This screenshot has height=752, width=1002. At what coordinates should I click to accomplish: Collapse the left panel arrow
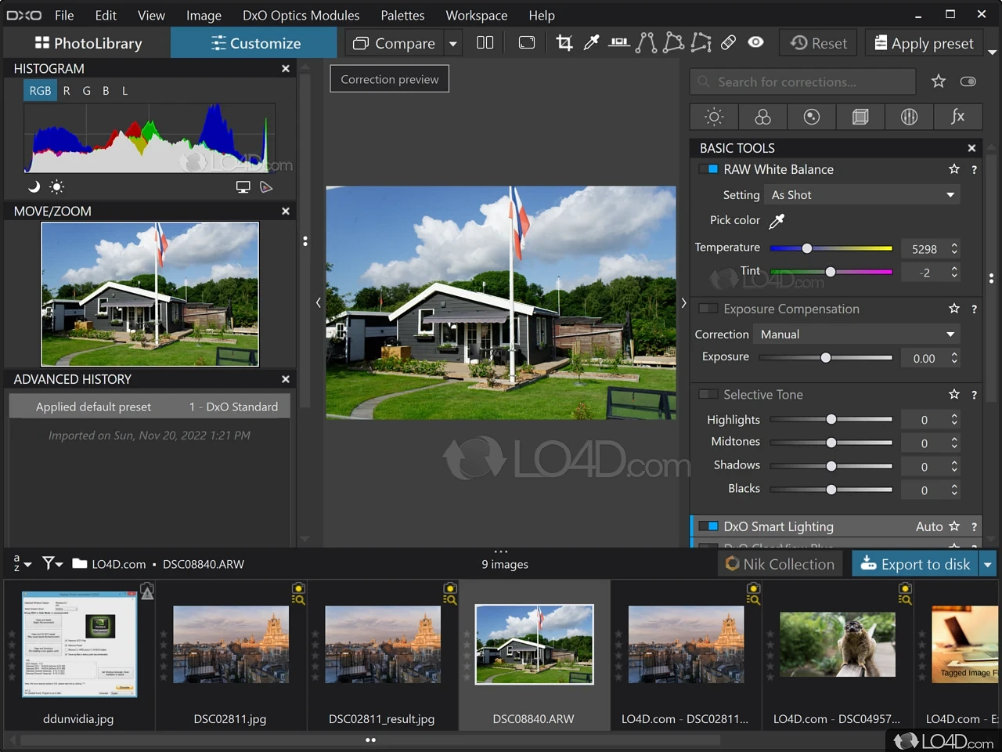coord(319,302)
